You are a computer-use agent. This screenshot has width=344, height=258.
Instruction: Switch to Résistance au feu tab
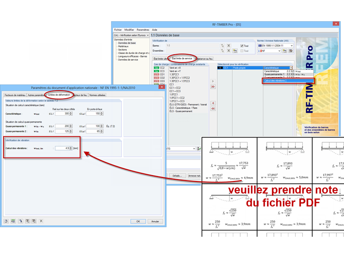coord(204,59)
